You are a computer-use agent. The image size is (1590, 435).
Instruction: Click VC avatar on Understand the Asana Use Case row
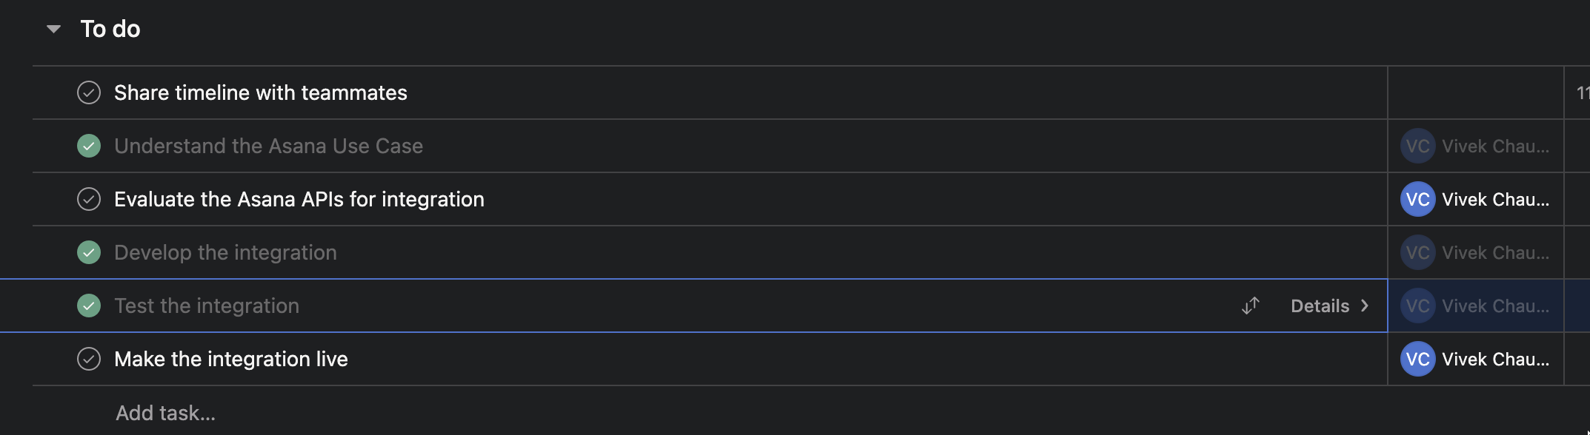click(x=1417, y=146)
